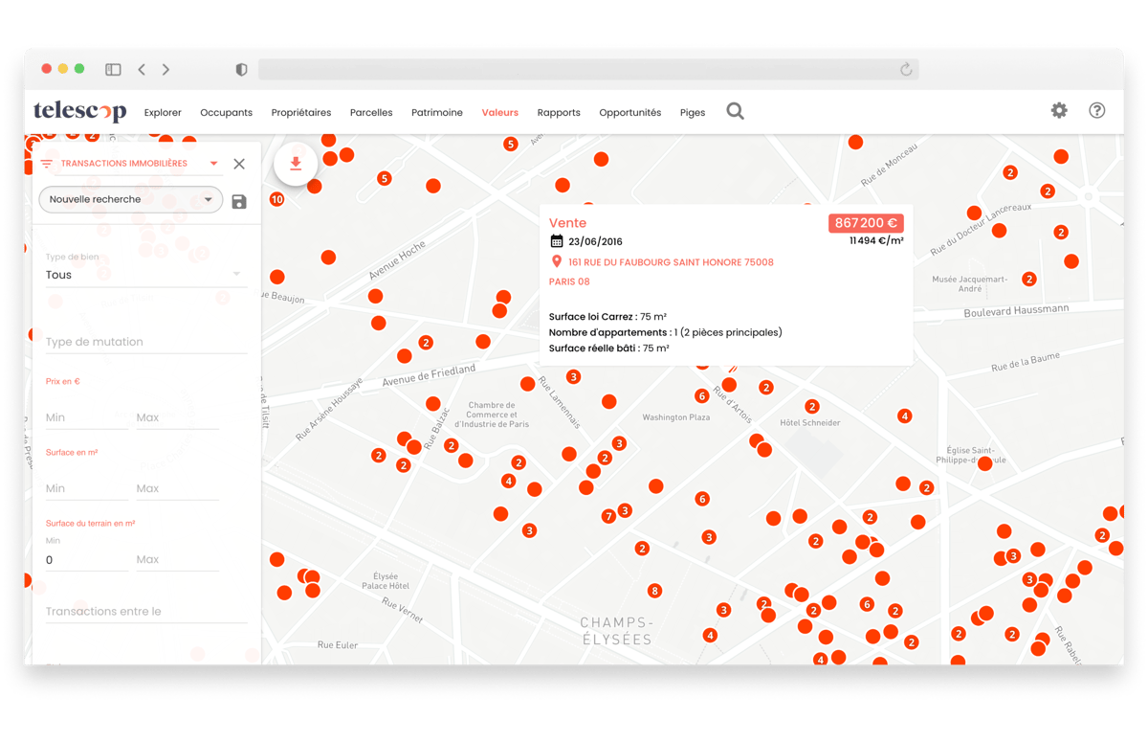Close the Transactions immobilières filter panel
1148x742 pixels.
(x=239, y=164)
